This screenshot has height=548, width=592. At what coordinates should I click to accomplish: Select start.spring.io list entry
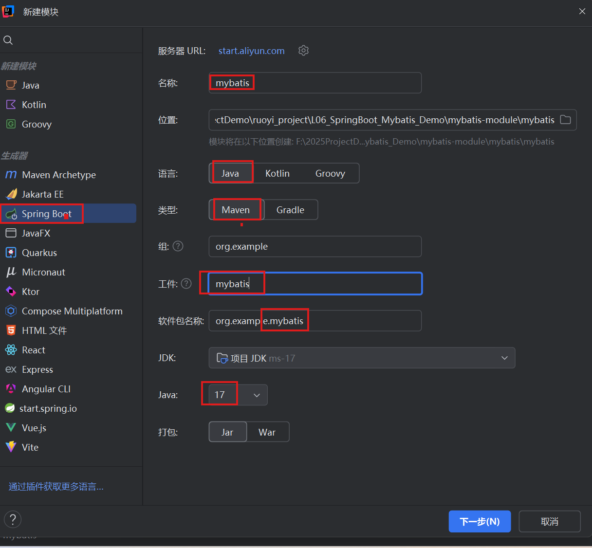click(x=68, y=408)
